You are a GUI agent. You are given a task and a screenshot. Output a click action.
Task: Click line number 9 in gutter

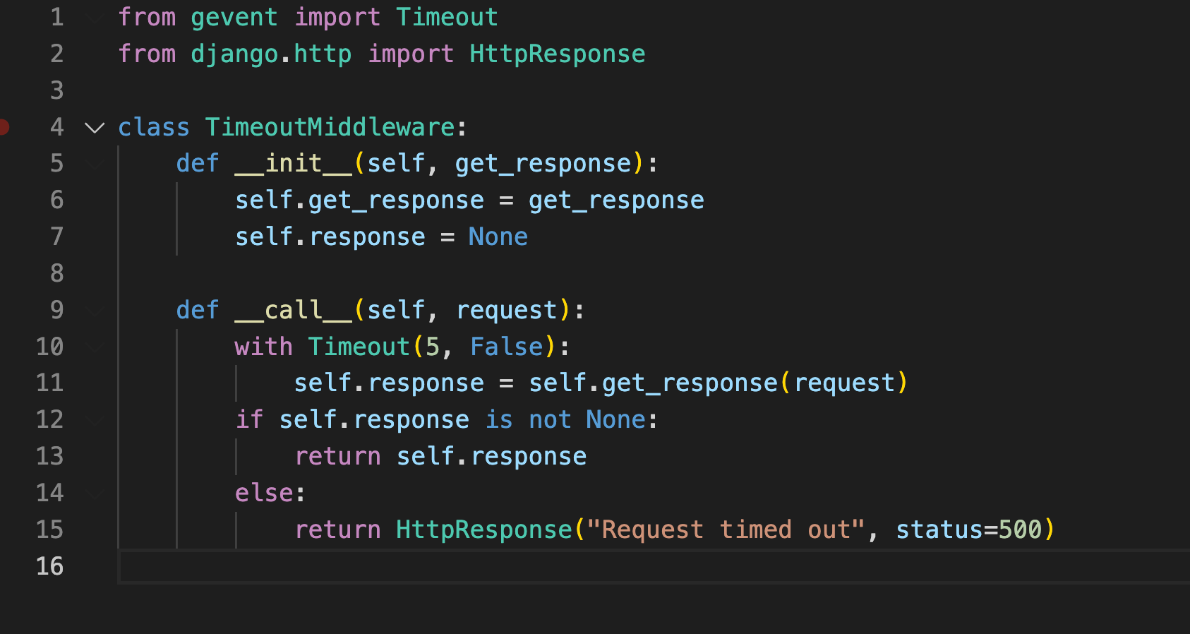click(57, 310)
